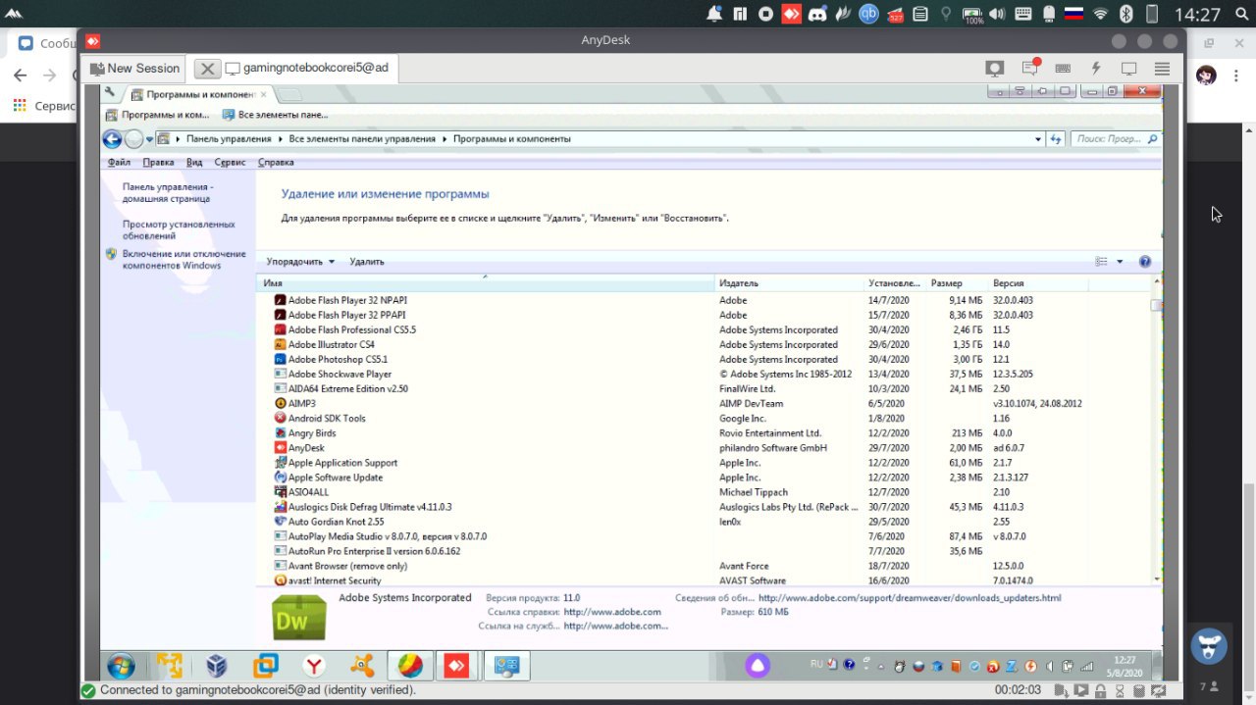Click clipboard tray icon in top panel
Screen dimensions: 1256x705
pyautogui.click(x=920, y=14)
